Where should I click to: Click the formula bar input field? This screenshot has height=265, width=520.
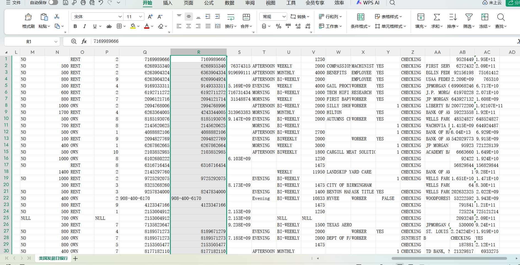click(x=303, y=41)
